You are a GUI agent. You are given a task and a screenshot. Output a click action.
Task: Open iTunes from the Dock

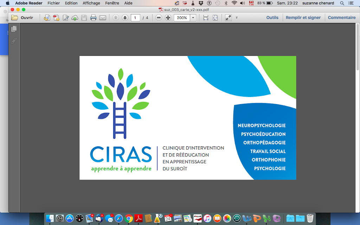207,218
